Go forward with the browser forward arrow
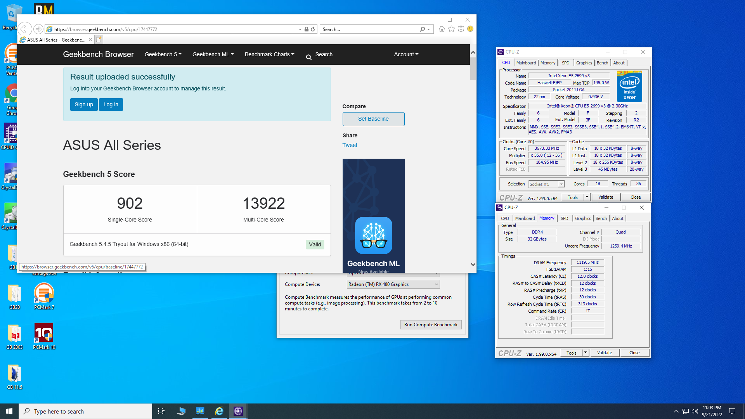Viewport: 745px width, 419px height. 38,29
